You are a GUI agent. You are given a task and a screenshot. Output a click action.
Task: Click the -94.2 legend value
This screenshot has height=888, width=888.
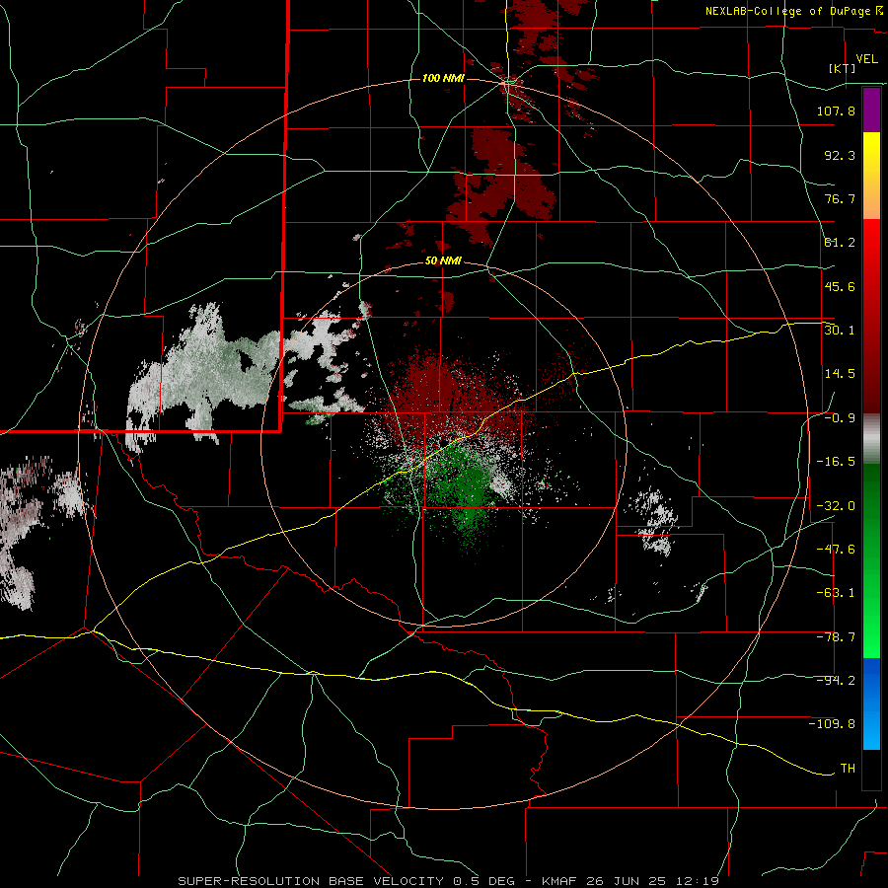click(x=836, y=681)
